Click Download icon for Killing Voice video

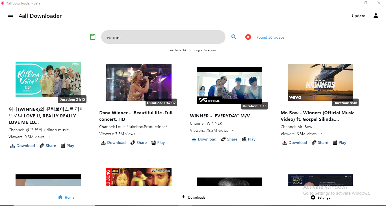(x=13, y=146)
